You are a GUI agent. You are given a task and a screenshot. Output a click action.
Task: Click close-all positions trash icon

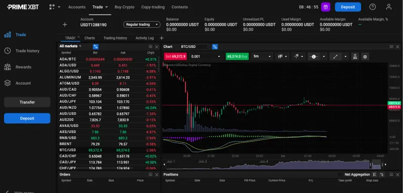pyautogui.click(x=382, y=174)
